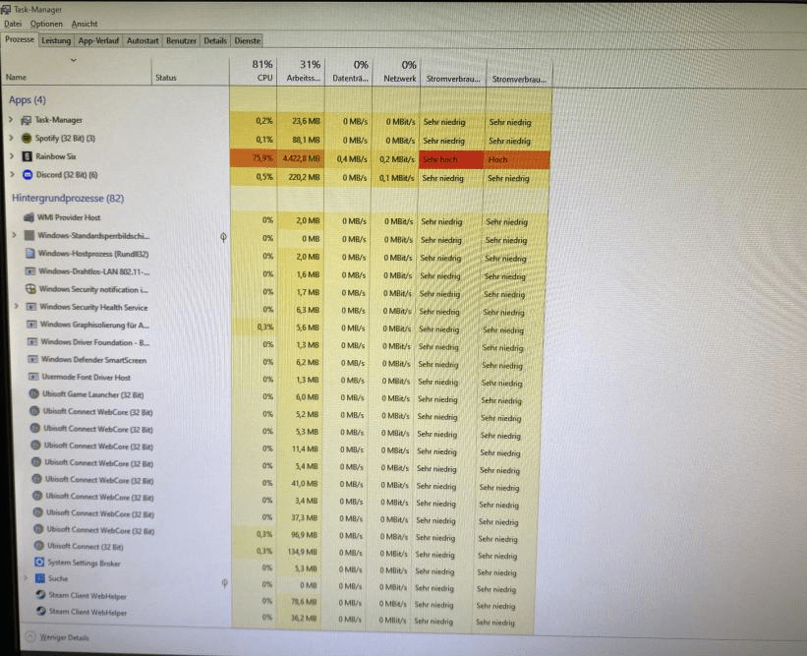Click the Suche process icon
This screenshot has width=807, height=656.
point(39,578)
